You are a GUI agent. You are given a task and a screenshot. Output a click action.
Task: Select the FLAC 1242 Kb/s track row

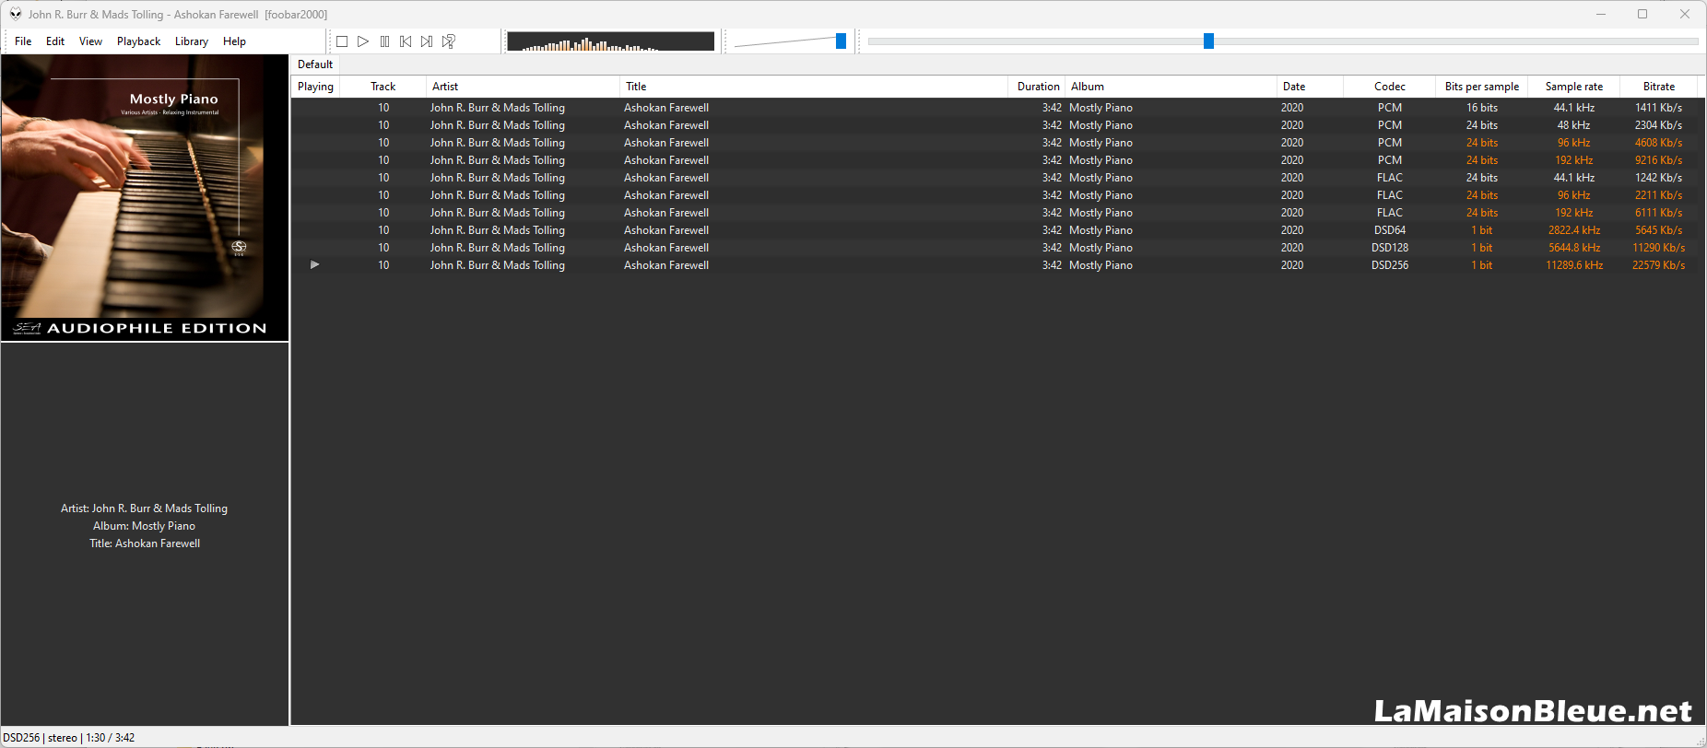[x=995, y=178]
